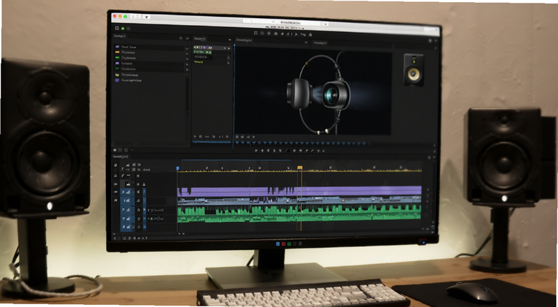
Task: Open menu icon at second panel header
Action: coord(230,40)
